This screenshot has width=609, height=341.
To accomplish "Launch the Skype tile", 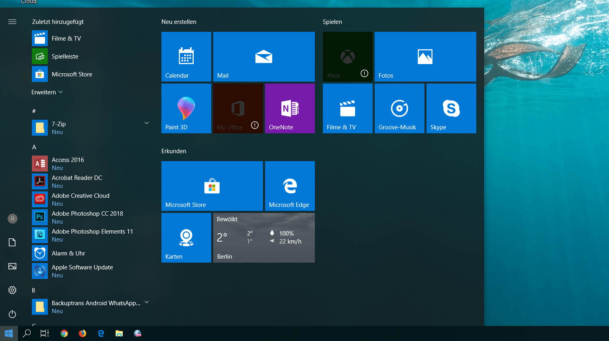I will [x=451, y=108].
